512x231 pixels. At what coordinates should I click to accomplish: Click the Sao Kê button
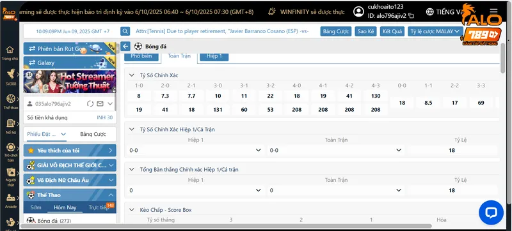tap(365, 31)
